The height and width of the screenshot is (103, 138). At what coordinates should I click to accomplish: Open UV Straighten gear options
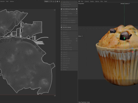point(76,39)
